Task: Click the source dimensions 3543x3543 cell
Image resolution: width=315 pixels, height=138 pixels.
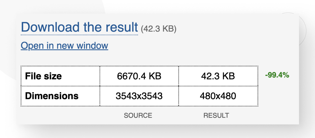Action: click(x=139, y=96)
